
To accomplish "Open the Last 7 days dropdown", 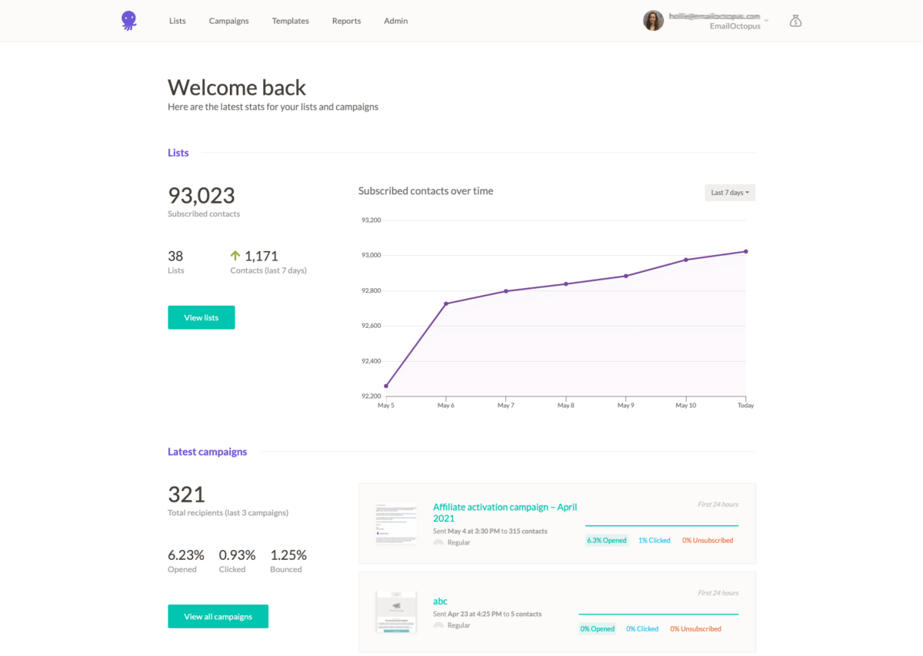I will [729, 192].
